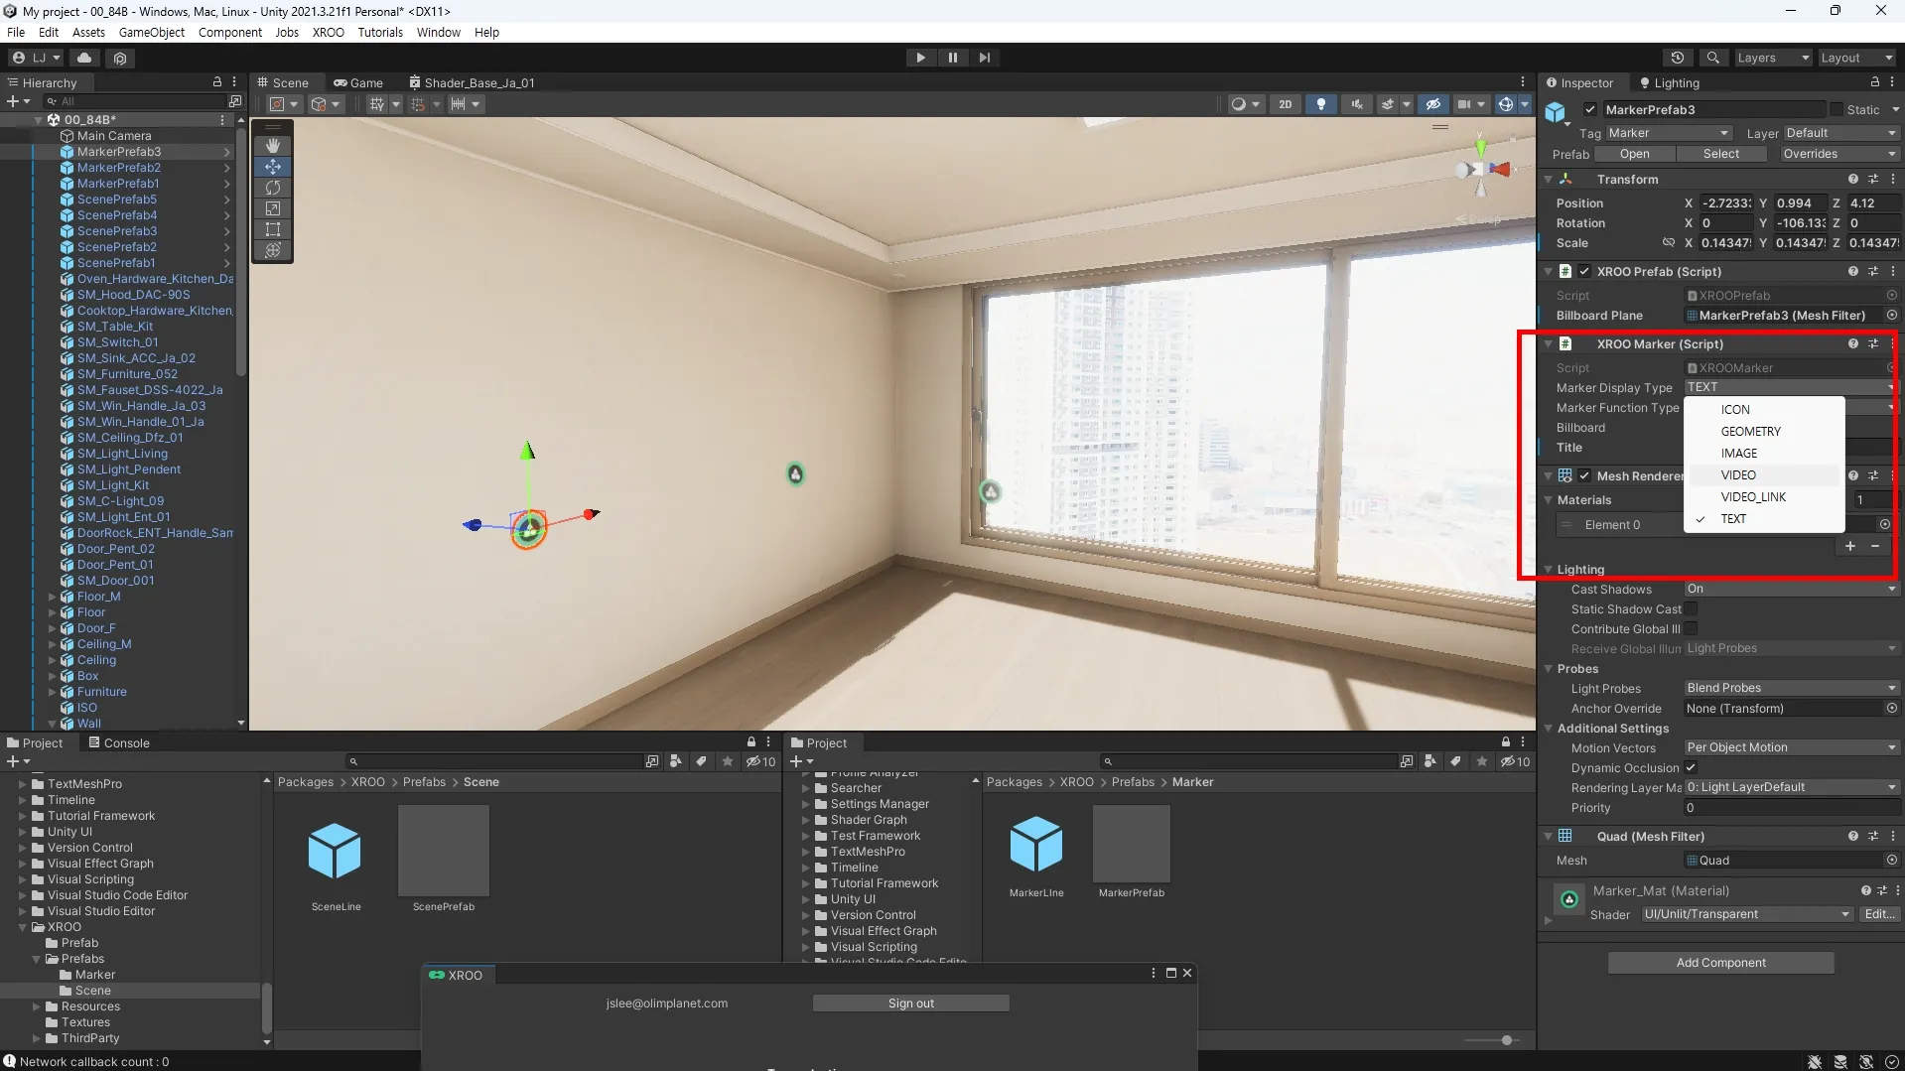Choose VIDEO from Marker Display Type list
Image resolution: width=1905 pixels, height=1071 pixels.
tap(1738, 475)
